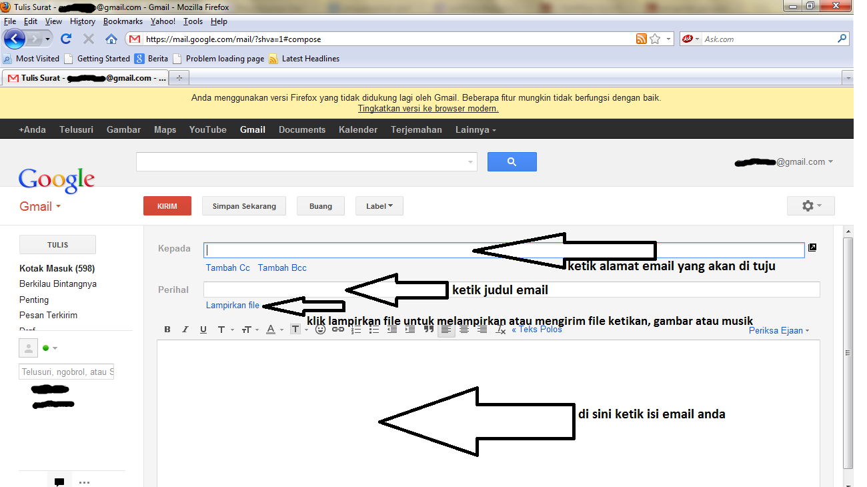Click the chat profile avatar picture
The image size is (867, 487).
28,348
